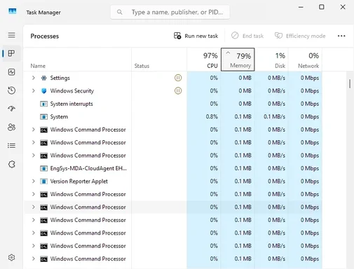This screenshot has height=269, width=354.
Task: Click the 0.8% CPU value for System
Action: click(x=212, y=116)
